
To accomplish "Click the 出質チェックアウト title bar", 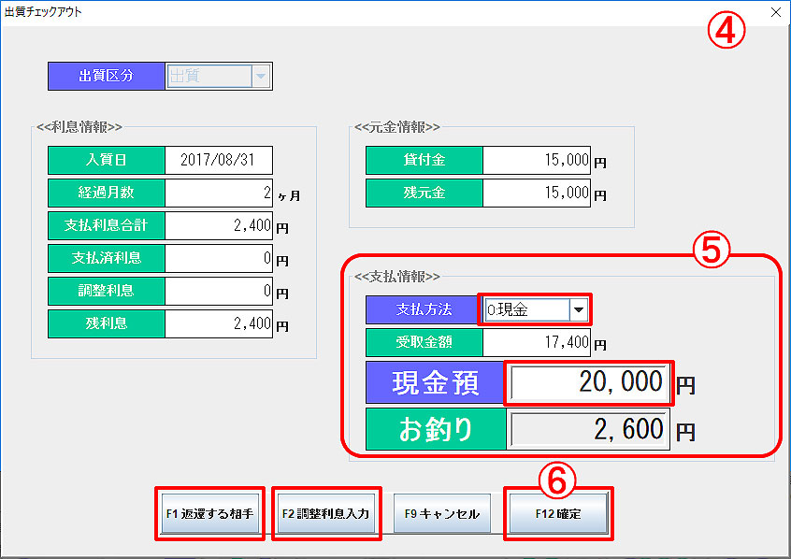I will click(x=280, y=12).
